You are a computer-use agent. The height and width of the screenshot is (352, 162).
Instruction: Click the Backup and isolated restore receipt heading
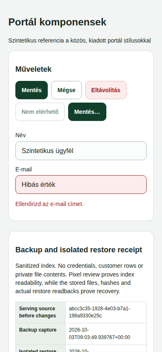click(79, 250)
